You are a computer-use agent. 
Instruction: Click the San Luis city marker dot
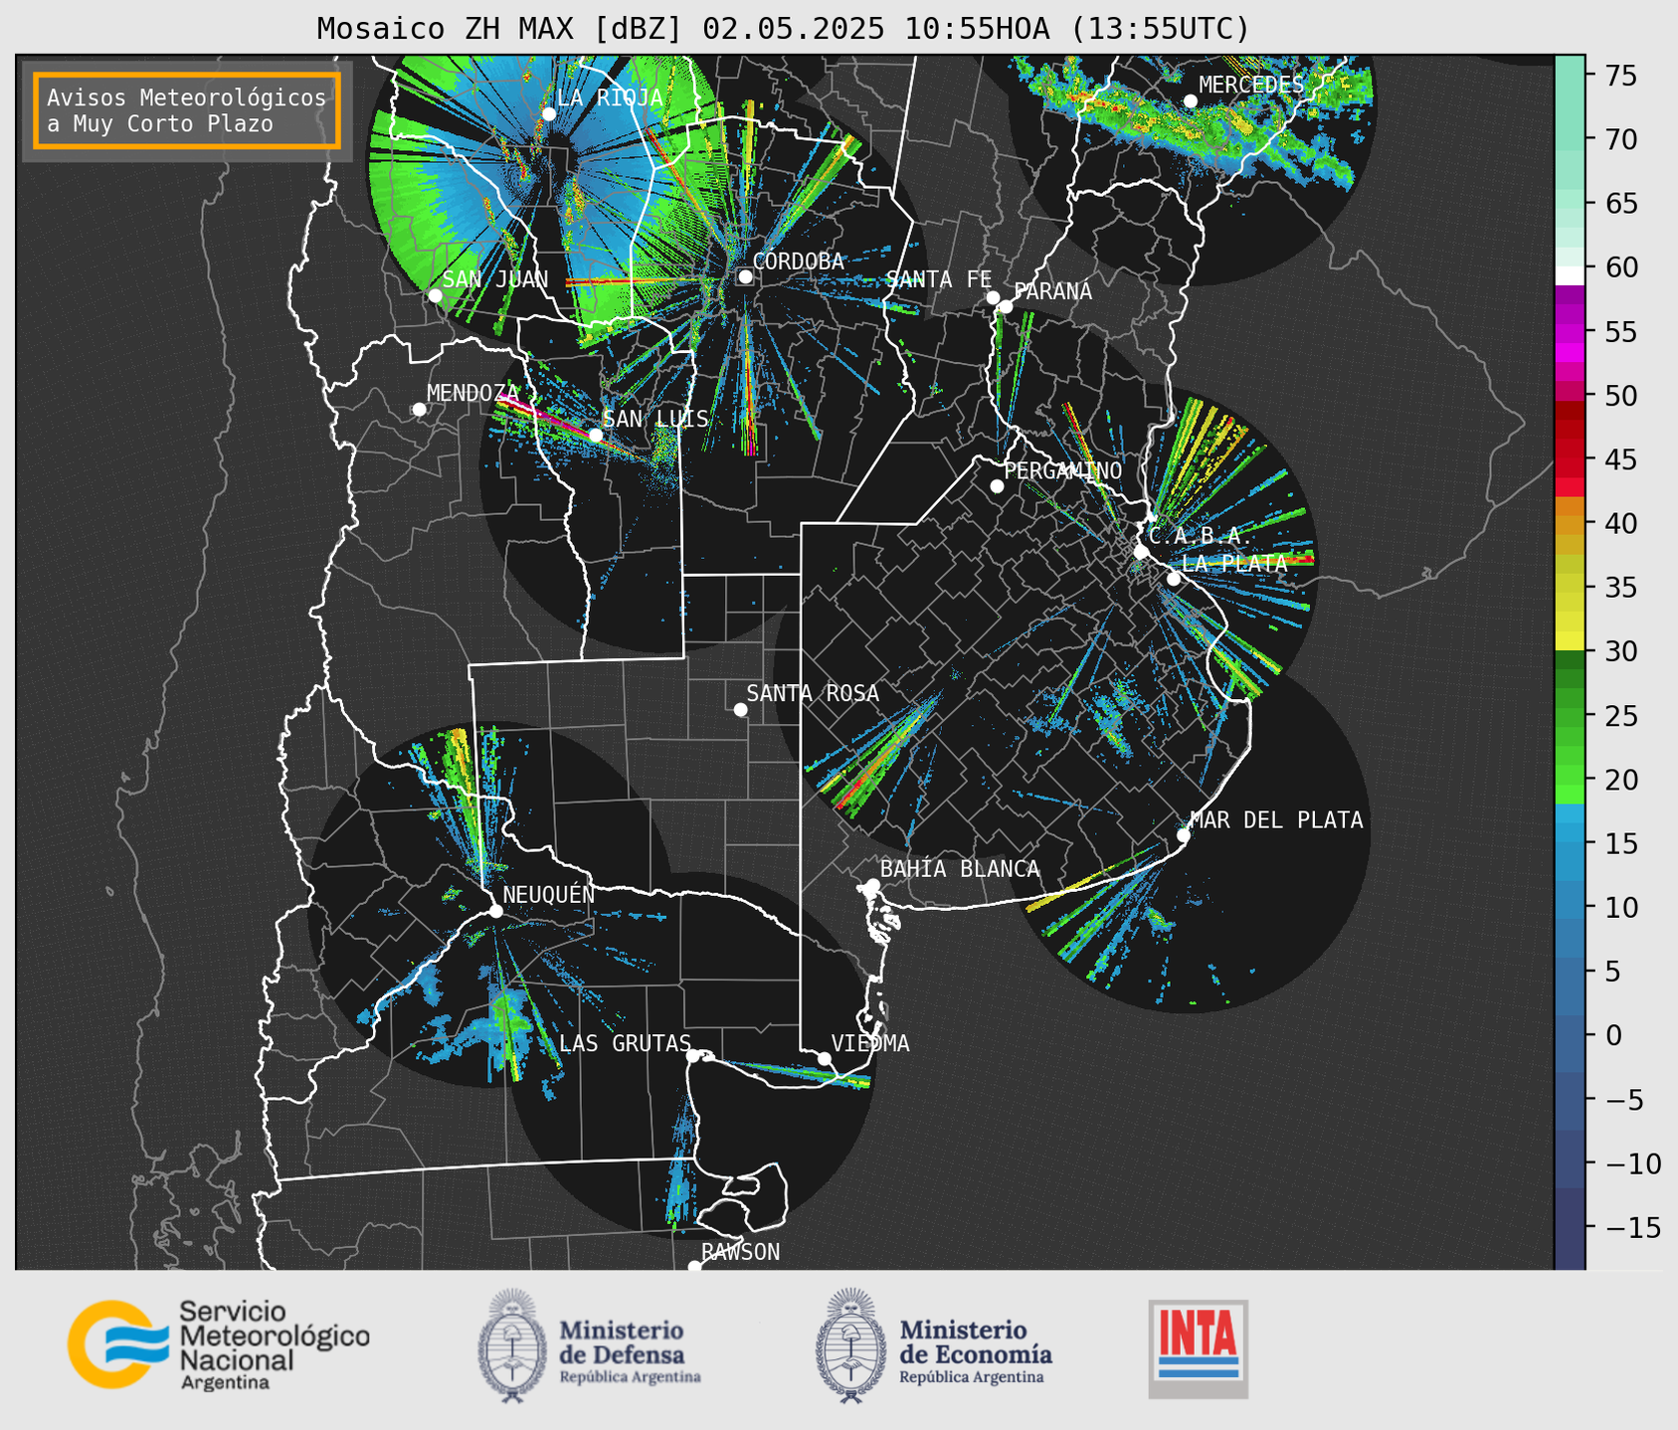tap(595, 436)
